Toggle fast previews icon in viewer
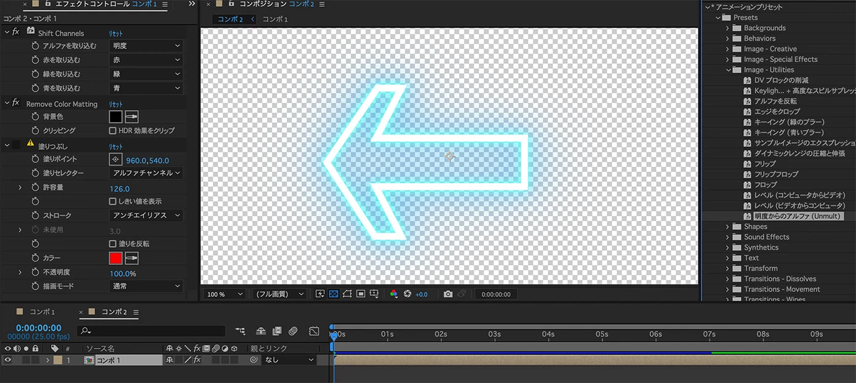 [320, 294]
